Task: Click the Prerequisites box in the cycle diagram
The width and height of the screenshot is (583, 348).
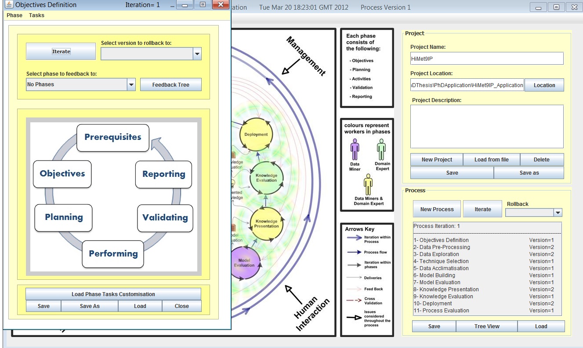Action: (113, 137)
